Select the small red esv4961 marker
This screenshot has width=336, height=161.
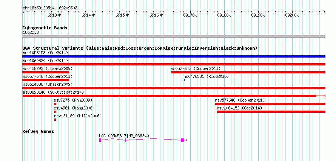(55, 112)
